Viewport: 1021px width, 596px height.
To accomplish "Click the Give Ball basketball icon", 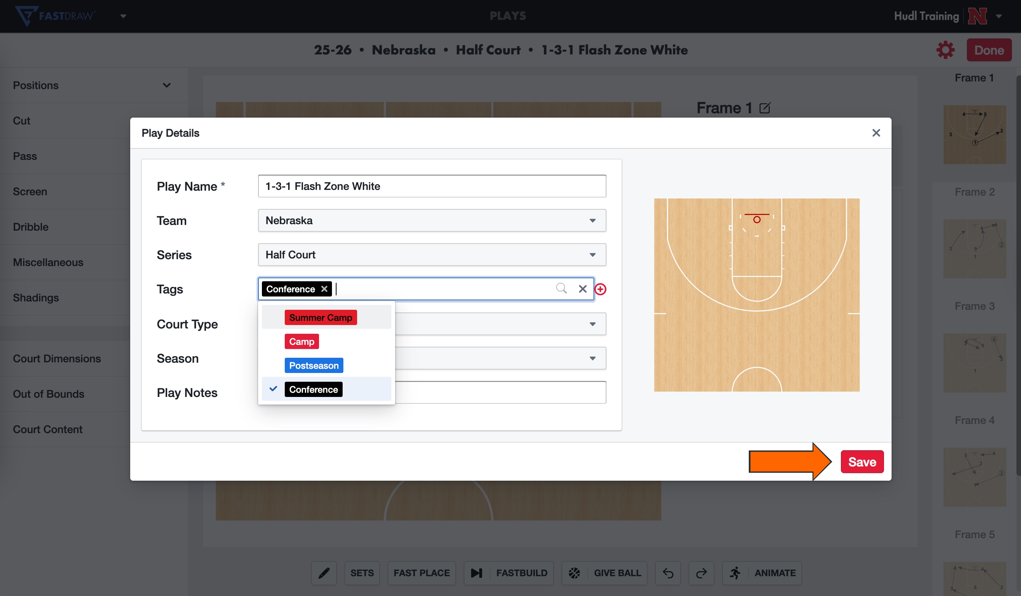I will 574,573.
